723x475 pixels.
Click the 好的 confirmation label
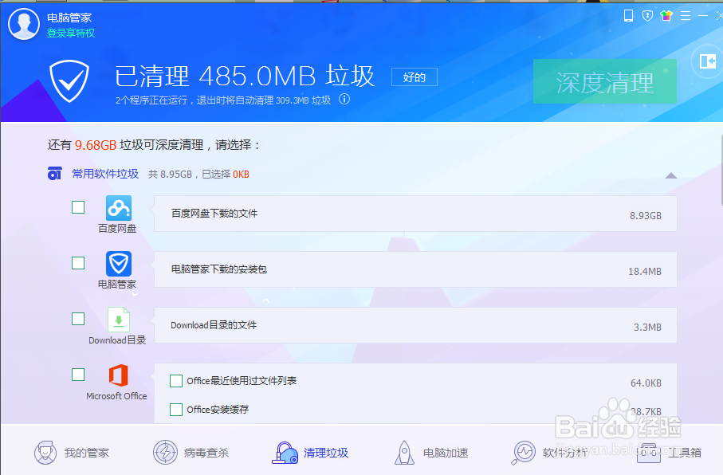point(414,77)
